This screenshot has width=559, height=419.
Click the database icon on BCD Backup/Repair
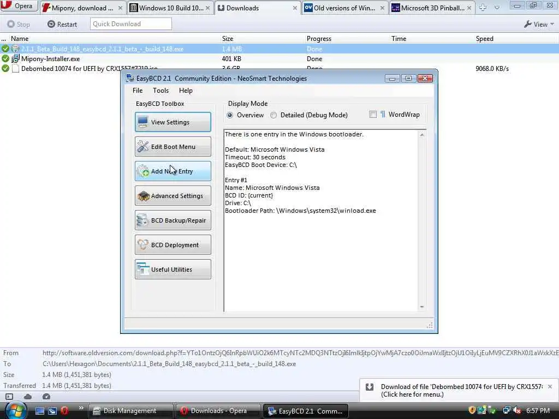(142, 220)
